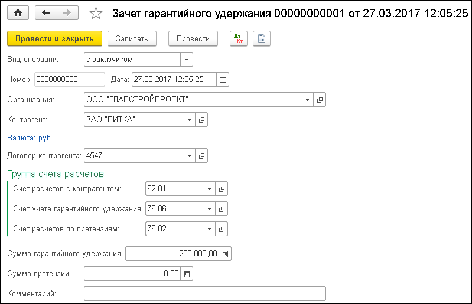Open Организация record in new form
Image resolution: width=472 pixels, height=304 pixels.
point(320,100)
